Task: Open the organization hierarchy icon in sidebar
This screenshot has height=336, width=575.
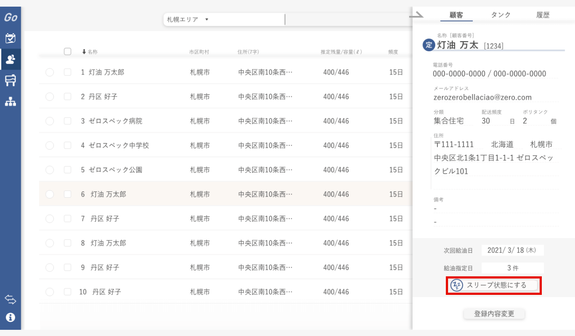Action: tap(11, 102)
